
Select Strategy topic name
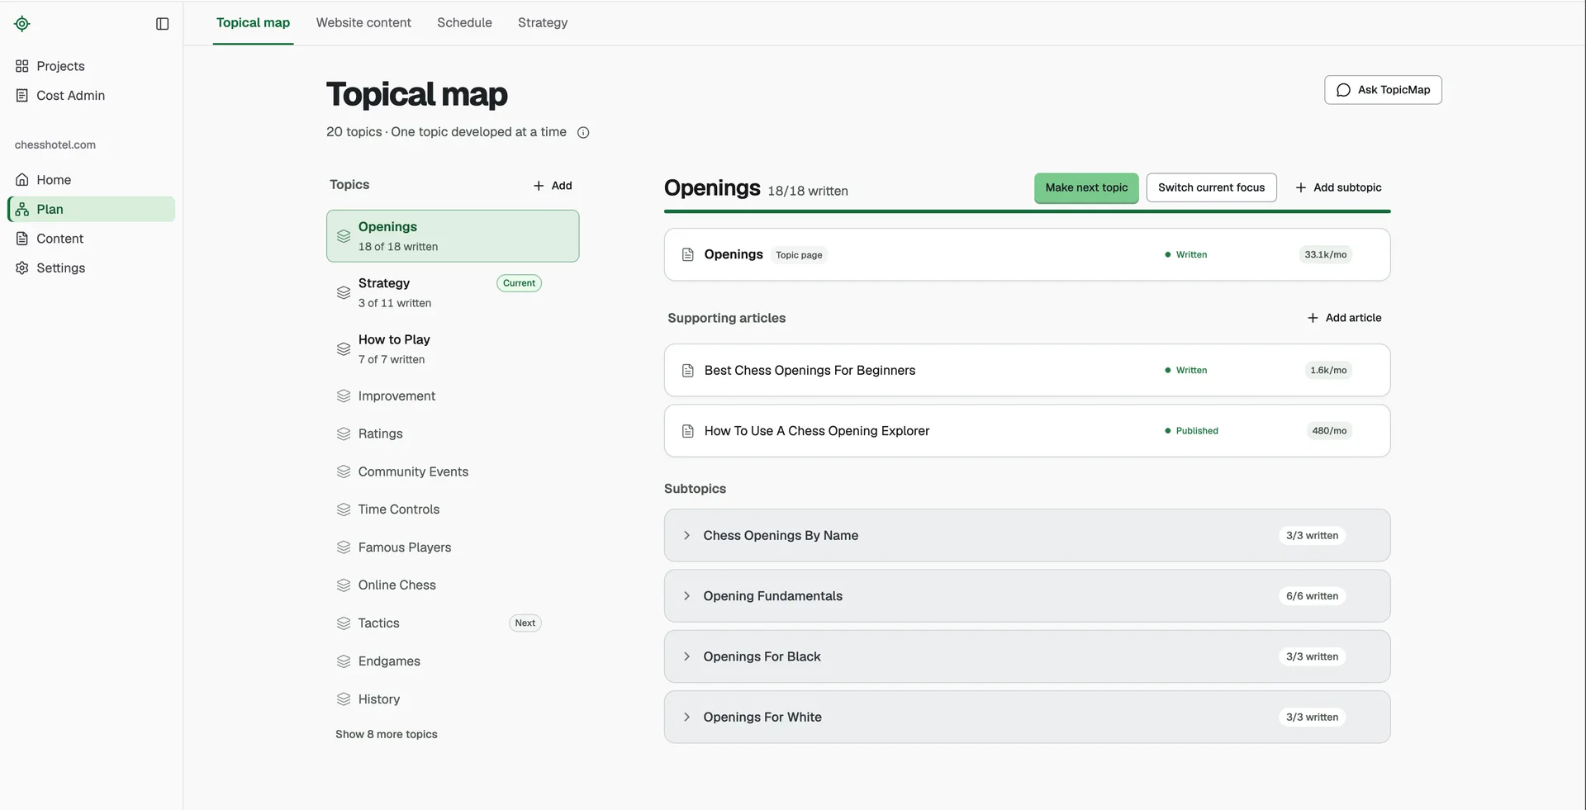[384, 283]
